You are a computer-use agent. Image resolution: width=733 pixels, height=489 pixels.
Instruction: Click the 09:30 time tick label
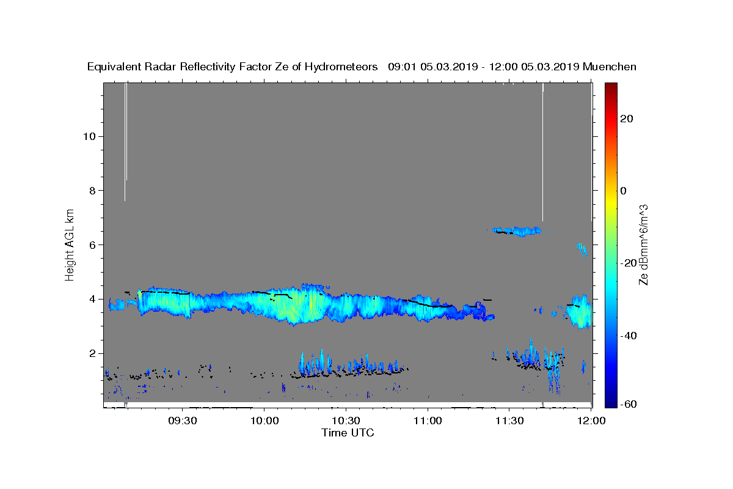click(x=183, y=421)
